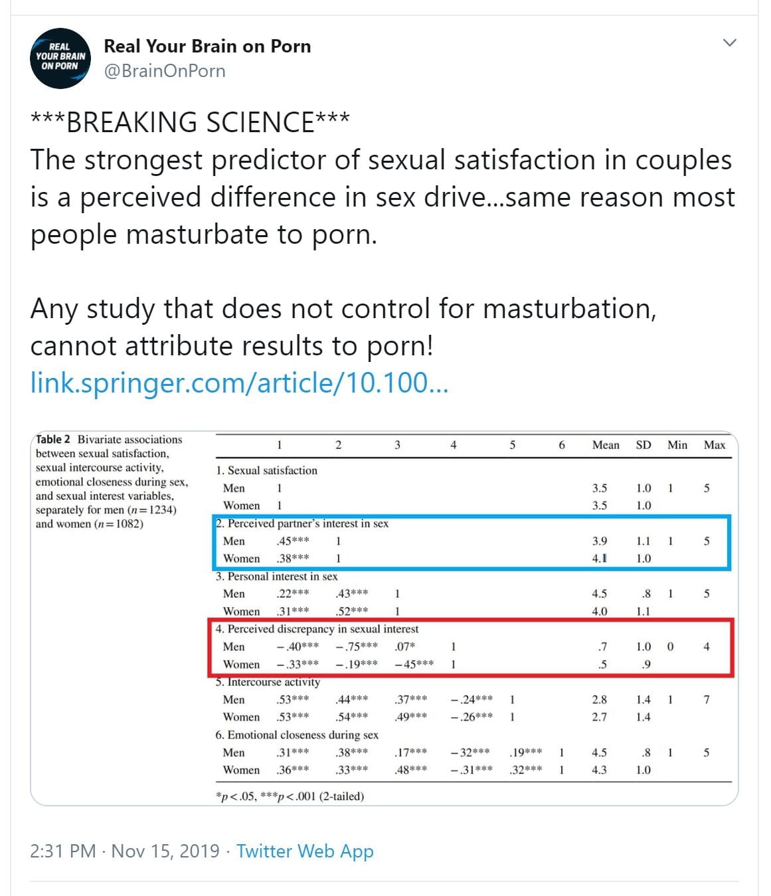
Task: Open the Real Your Brain on Porn profile name
Action: 207,46
